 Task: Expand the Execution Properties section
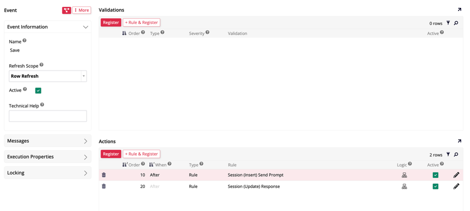point(48,157)
